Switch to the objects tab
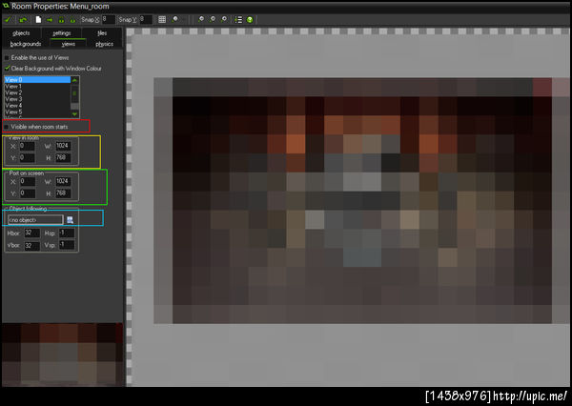The height and width of the screenshot is (406, 572). pyautogui.click(x=21, y=33)
